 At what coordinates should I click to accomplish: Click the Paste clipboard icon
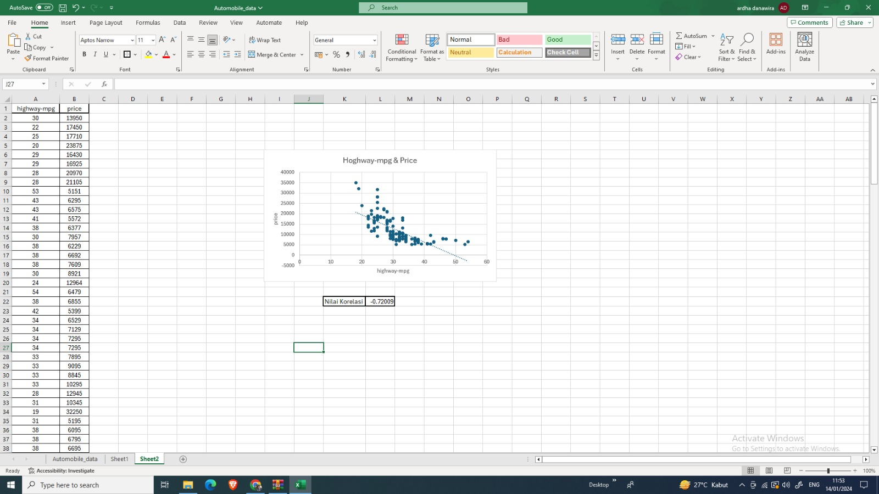point(13,41)
